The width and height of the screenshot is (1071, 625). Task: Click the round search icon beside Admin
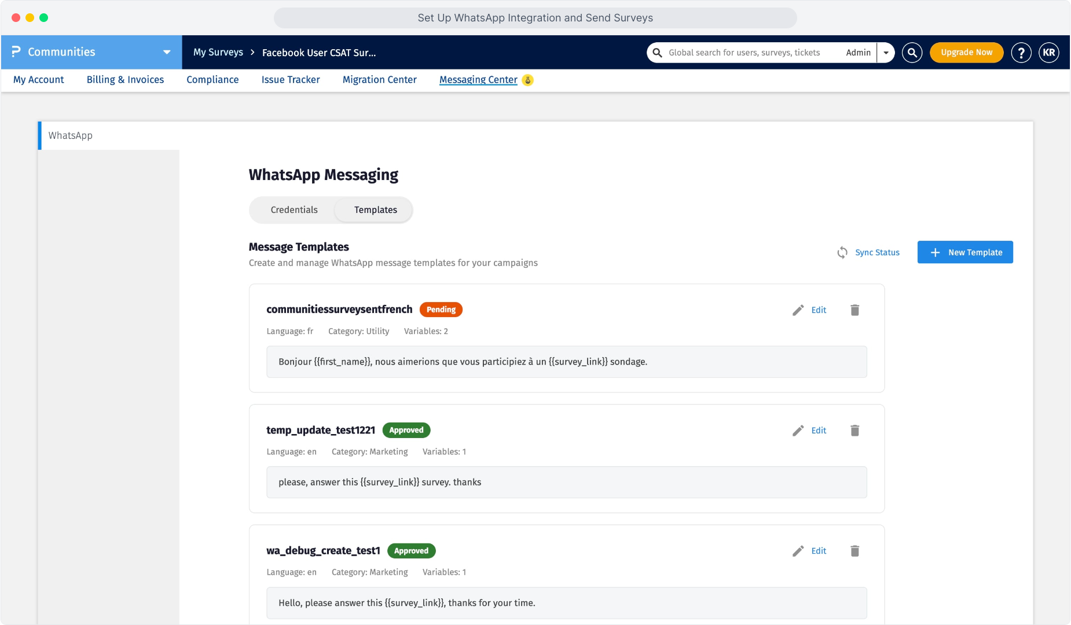912,53
